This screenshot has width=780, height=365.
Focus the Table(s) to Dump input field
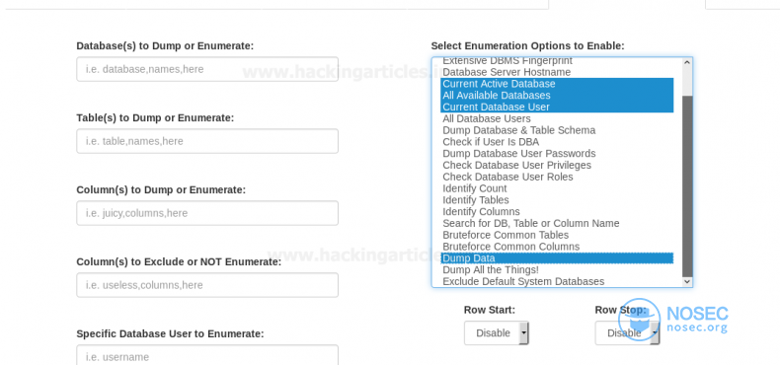(207, 141)
